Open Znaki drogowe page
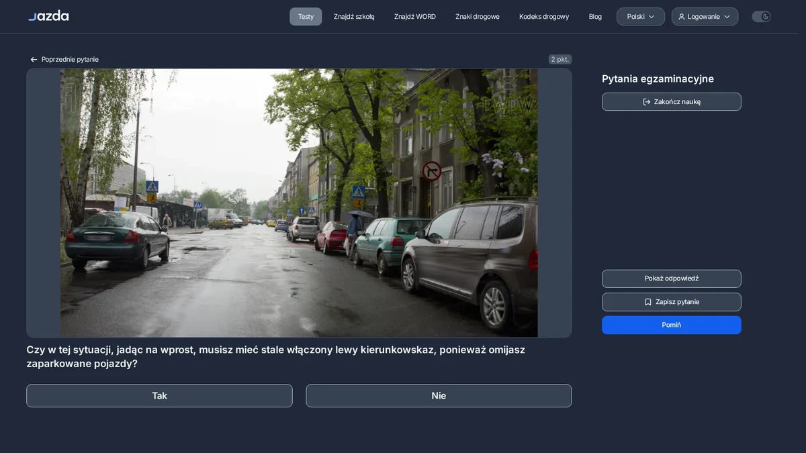This screenshot has height=453, width=806. (478, 17)
